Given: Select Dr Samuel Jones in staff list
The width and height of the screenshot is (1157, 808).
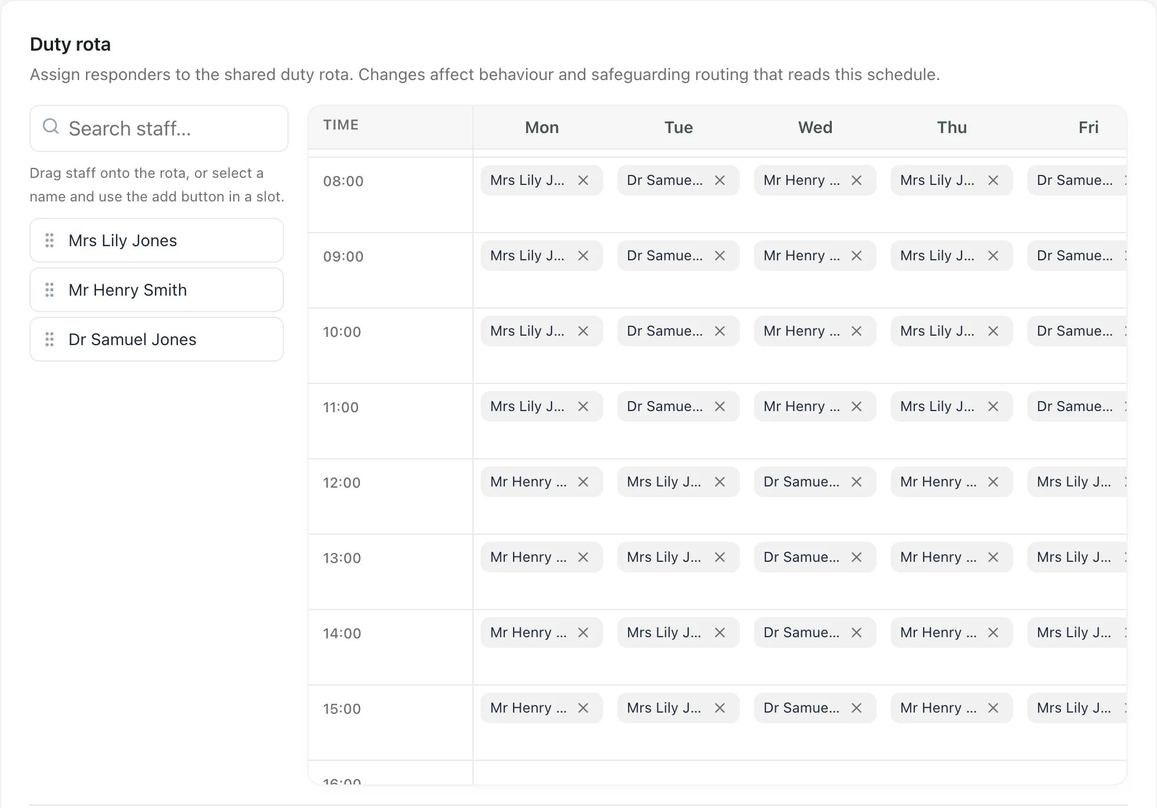Looking at the screenshot, I should tap(157, 339).
